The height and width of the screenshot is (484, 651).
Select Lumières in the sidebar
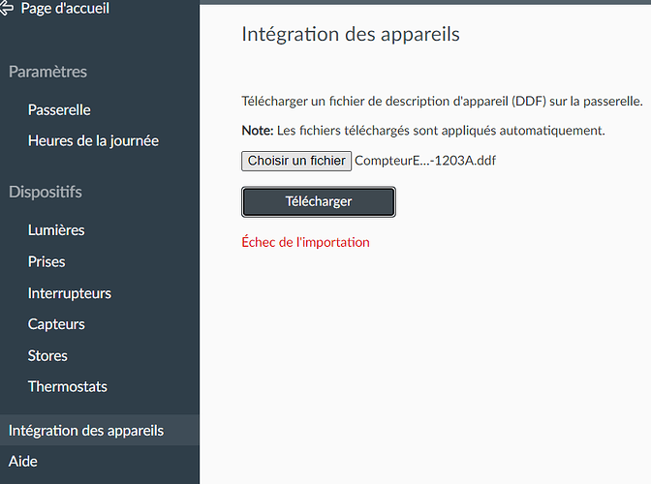[x=56, y=230]
